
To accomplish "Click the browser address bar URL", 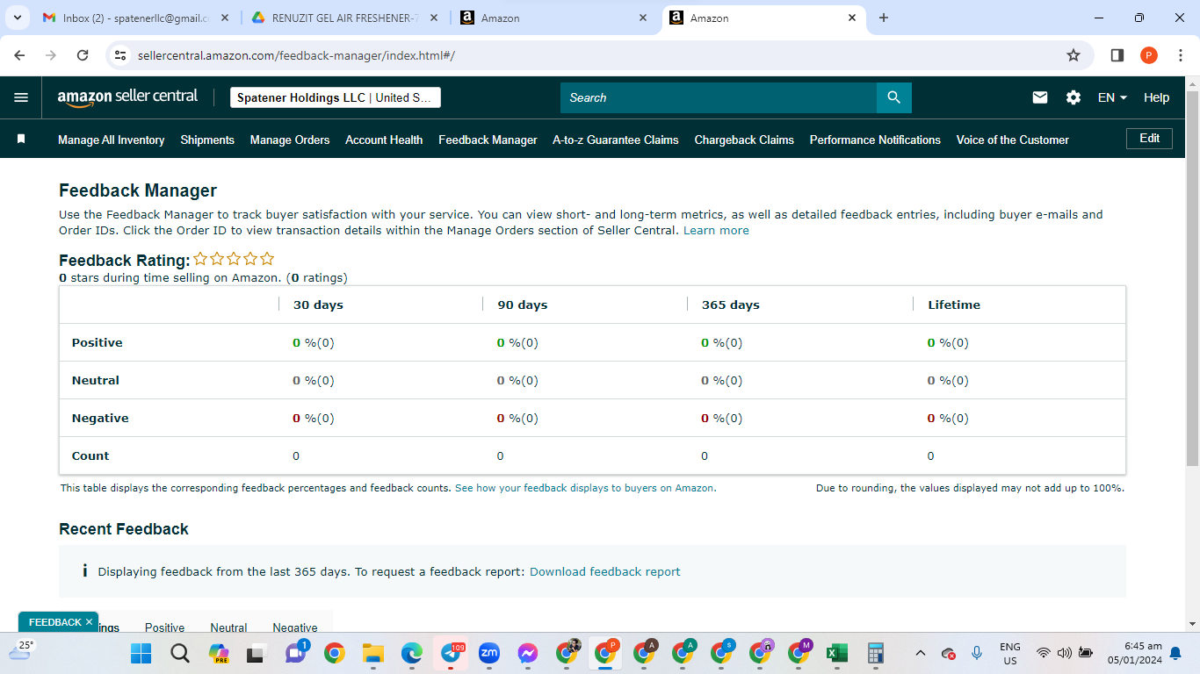I will tap(296, 55).
